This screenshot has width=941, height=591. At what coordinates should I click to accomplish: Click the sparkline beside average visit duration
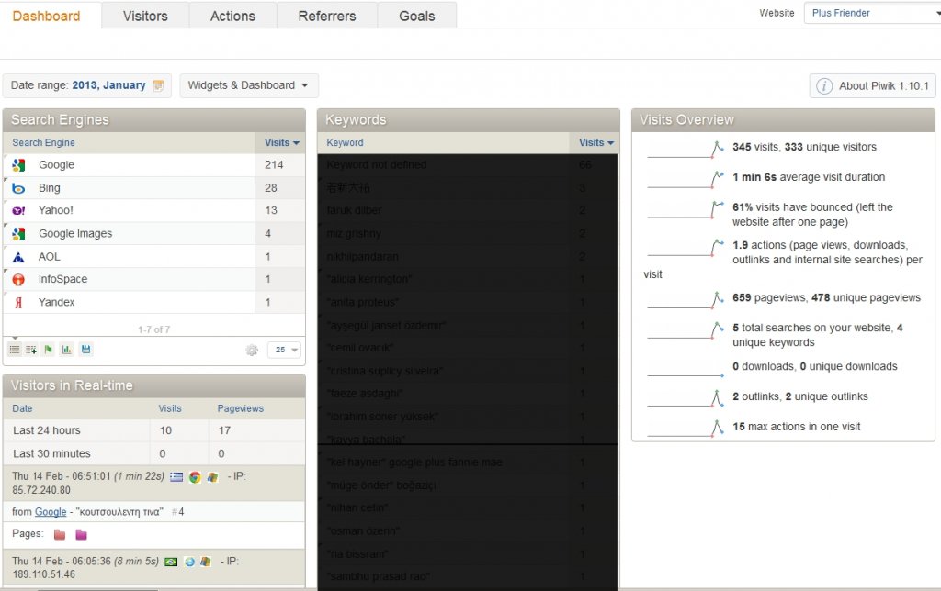pos(686,179)
